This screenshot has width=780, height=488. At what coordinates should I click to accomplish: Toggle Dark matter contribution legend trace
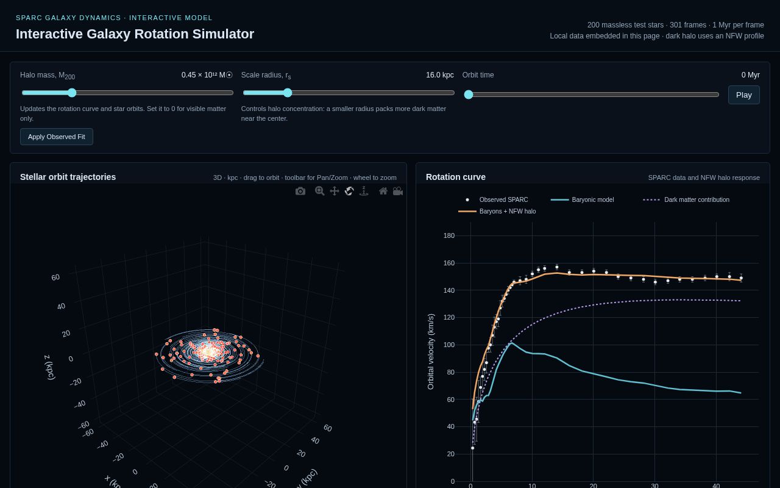click(686, 199)
